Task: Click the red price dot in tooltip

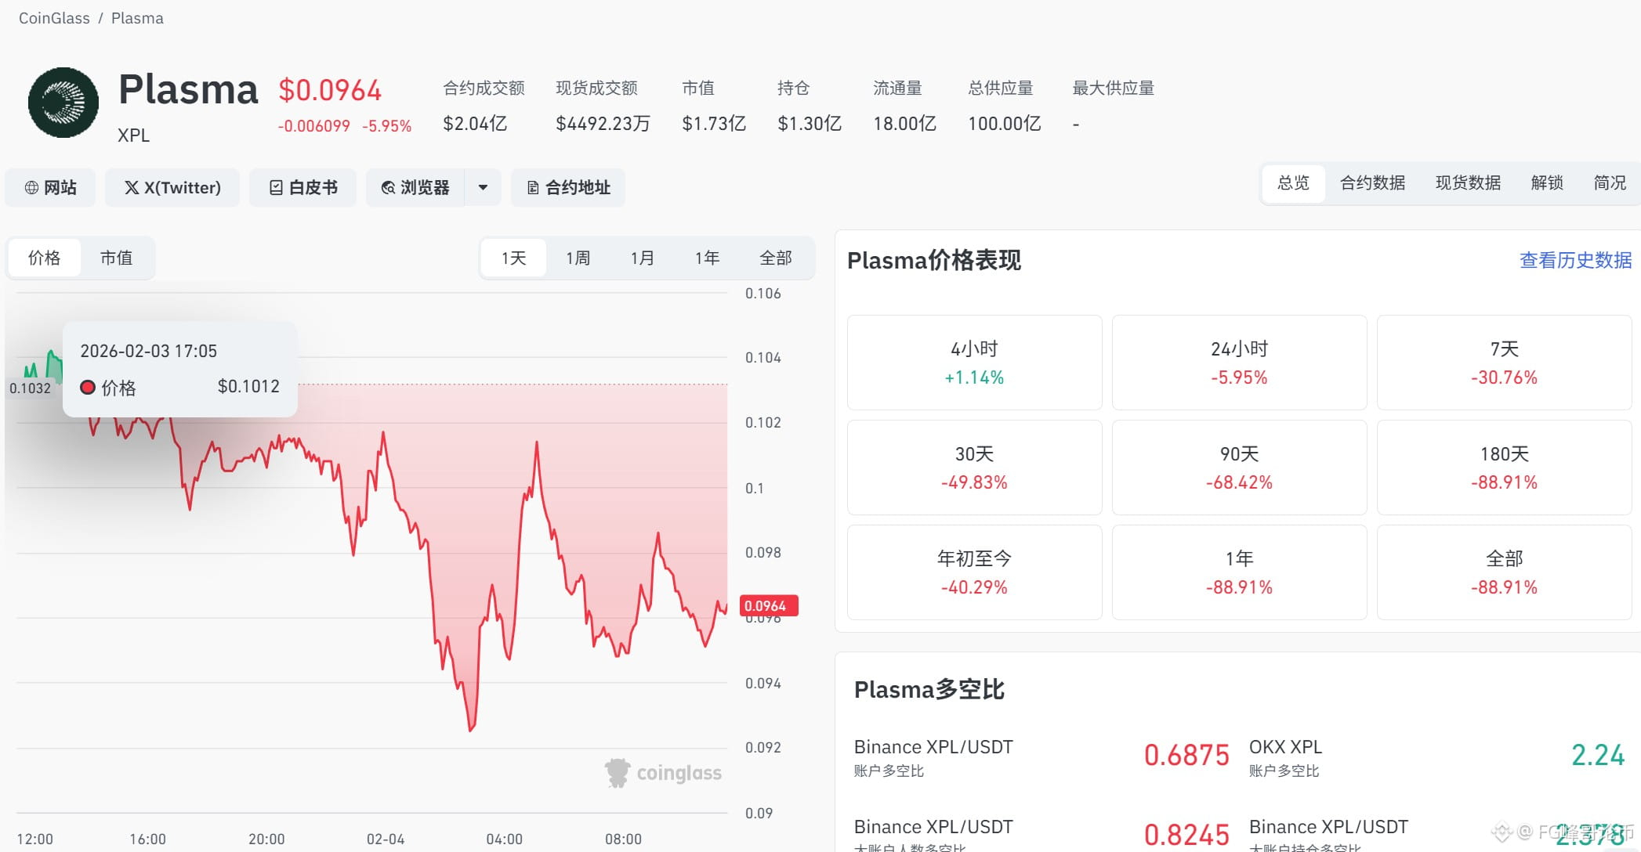Action: coord(88,387)
